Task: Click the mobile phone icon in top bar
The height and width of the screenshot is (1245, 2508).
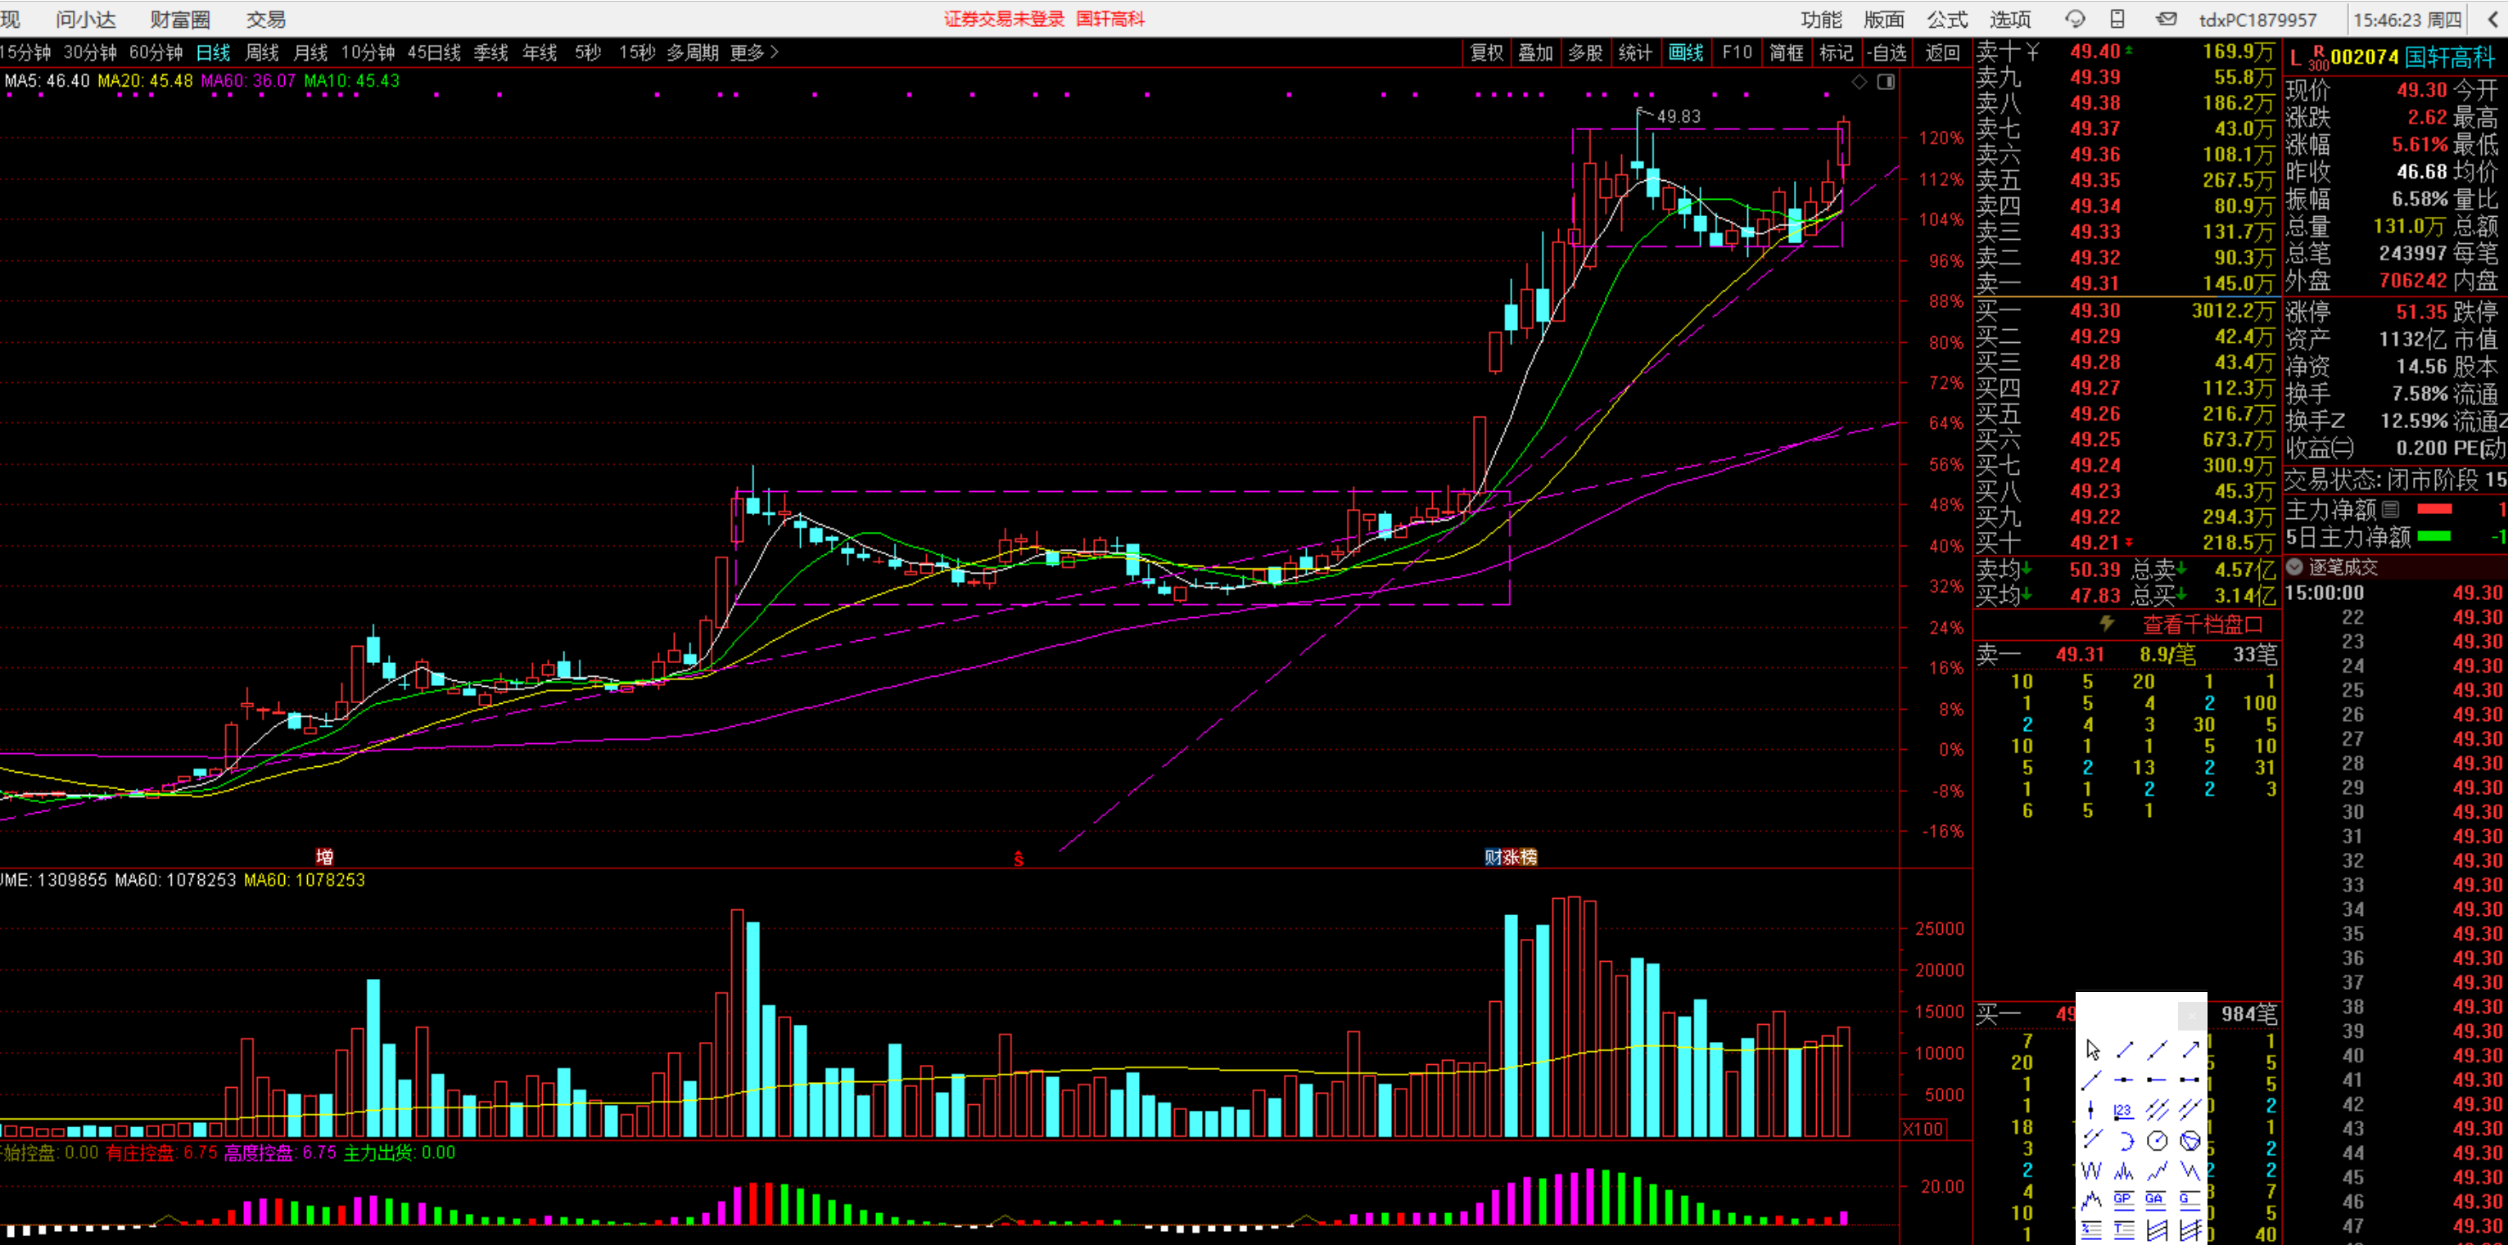Action: [x=2117, y=19]
